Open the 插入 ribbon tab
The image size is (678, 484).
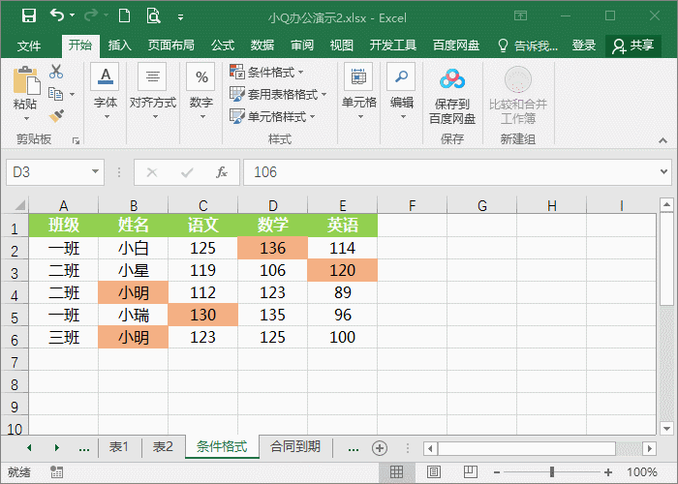point(120,45)
